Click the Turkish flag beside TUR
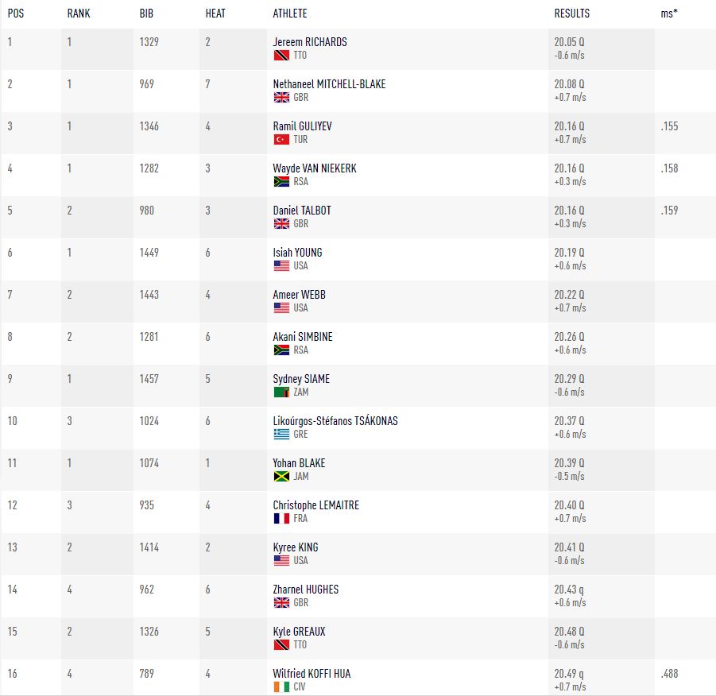Screen dimensions: 716x696 (281, 139)
